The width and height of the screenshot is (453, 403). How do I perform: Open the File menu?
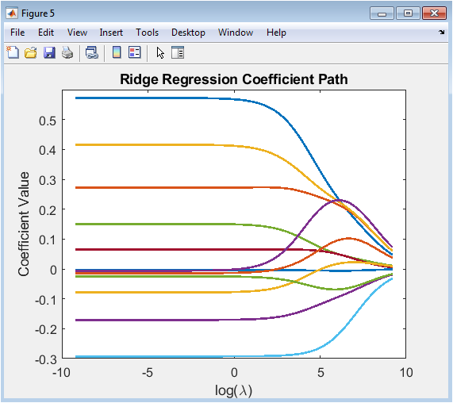(x=17, y=33)
